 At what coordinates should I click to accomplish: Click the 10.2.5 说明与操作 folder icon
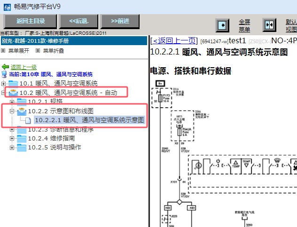[22, 148]
